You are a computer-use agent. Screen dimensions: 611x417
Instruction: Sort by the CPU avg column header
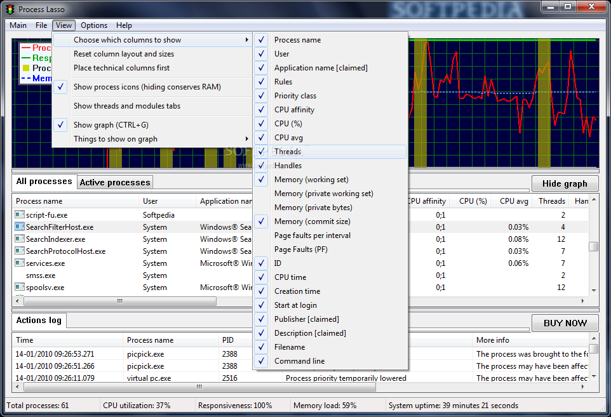click(513, 201)
